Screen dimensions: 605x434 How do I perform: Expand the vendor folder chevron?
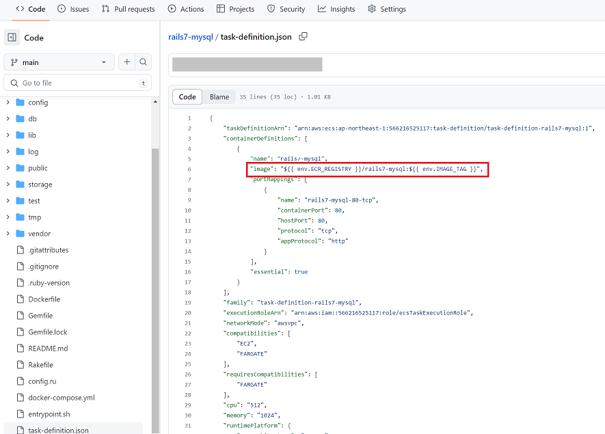(8, 233)
